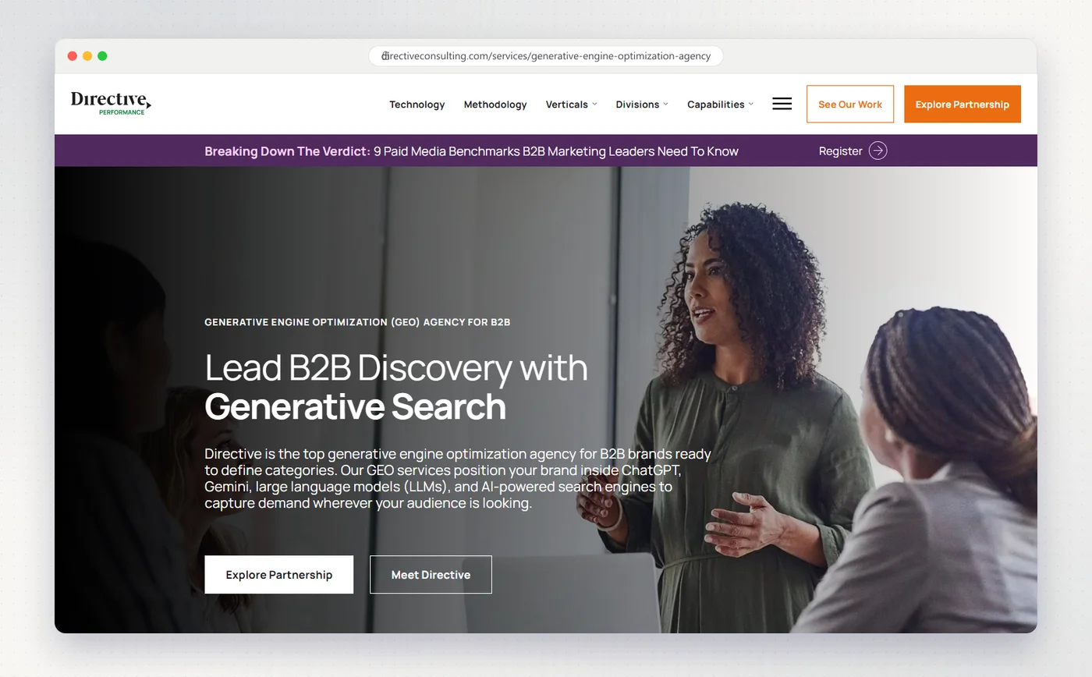Click the "Generative Search" bold headline text
The image size is (1092, 677).
pyautogui.click(x=355, y=406)
